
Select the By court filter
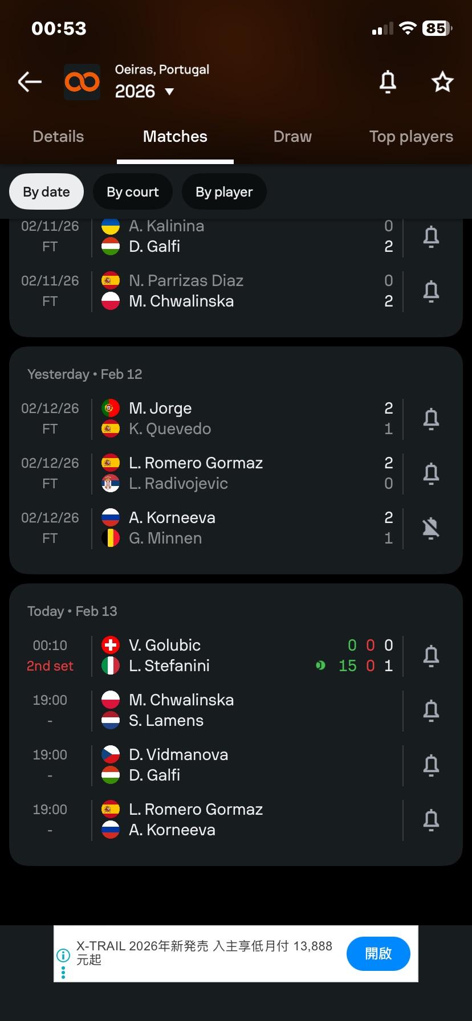[132, 192]
